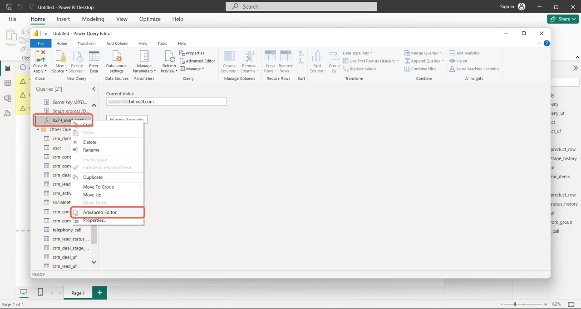Screen dimensions: 581x309
Task: Click the Current Value input field
Action: (x=166, y=102)
